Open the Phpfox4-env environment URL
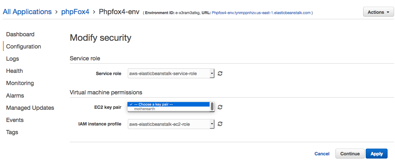 point(261,13)
